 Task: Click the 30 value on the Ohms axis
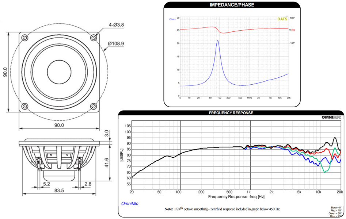pos(178,18)
